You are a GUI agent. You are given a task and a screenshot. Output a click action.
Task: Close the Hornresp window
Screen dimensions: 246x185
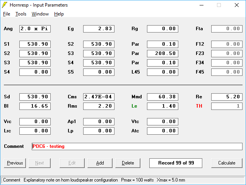(237, 5)
